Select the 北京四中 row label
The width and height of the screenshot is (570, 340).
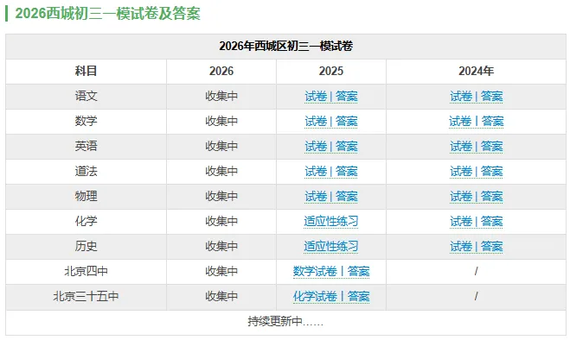click(x=86, y=272)
